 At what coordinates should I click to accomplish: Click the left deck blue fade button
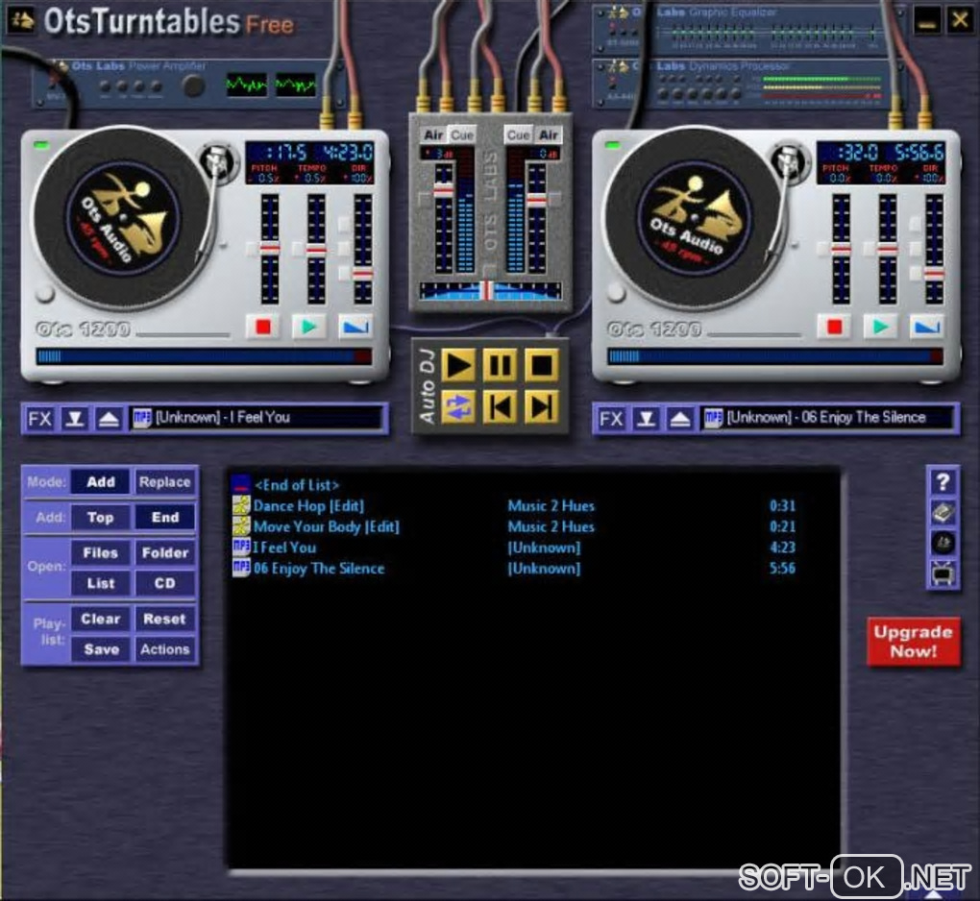(x=355, y=327)
